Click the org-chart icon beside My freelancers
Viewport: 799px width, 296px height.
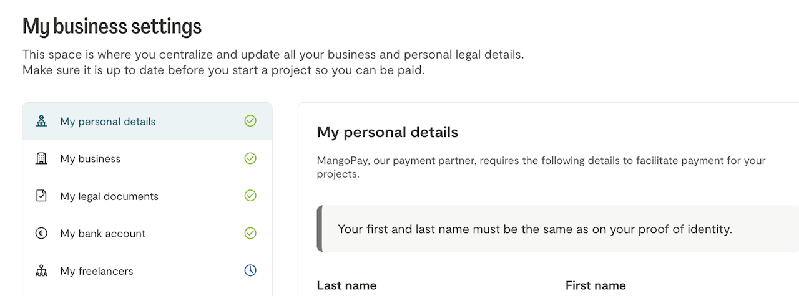41,270
